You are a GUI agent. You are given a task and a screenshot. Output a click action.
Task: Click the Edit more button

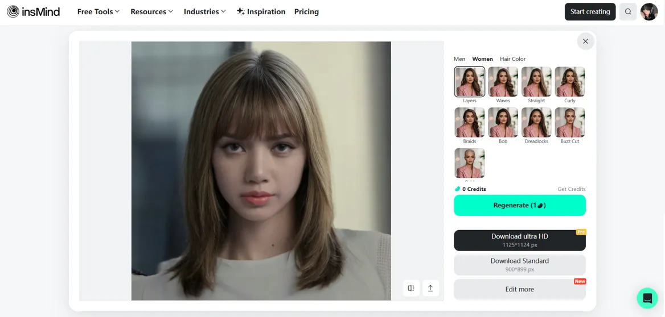pos(519,290)
